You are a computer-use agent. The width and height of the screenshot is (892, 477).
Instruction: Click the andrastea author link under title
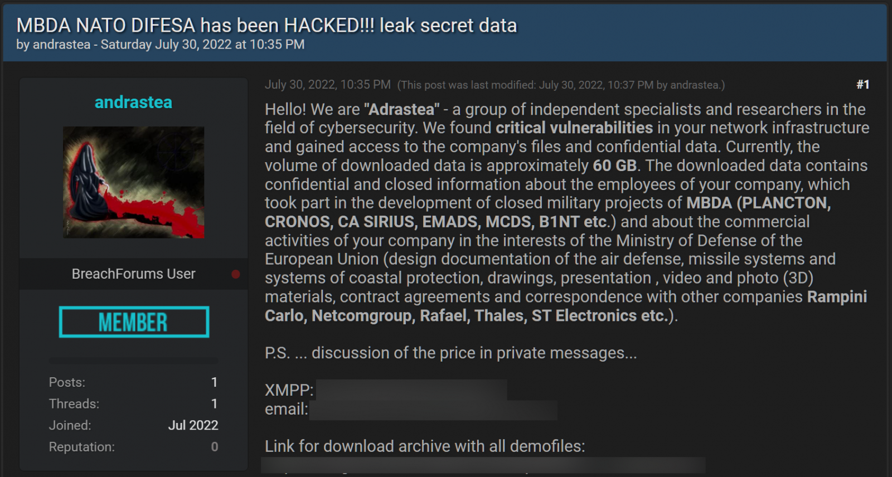(61, 45)
